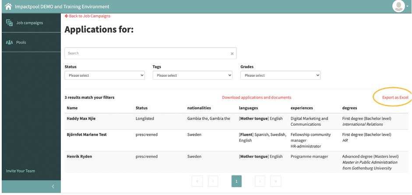The height and width of the screenshot is (195, 412).
Task: Click the experiences column header
Action: [x=302, y=108]
